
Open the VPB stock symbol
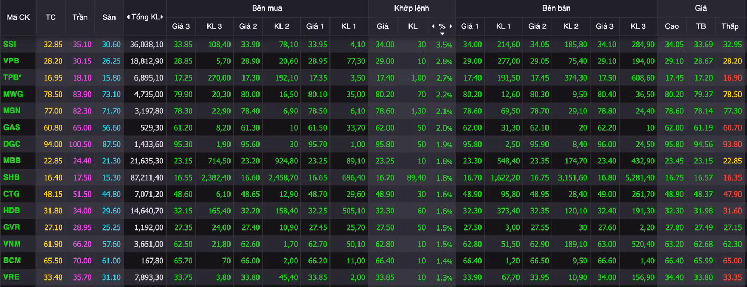click(11, 61)
